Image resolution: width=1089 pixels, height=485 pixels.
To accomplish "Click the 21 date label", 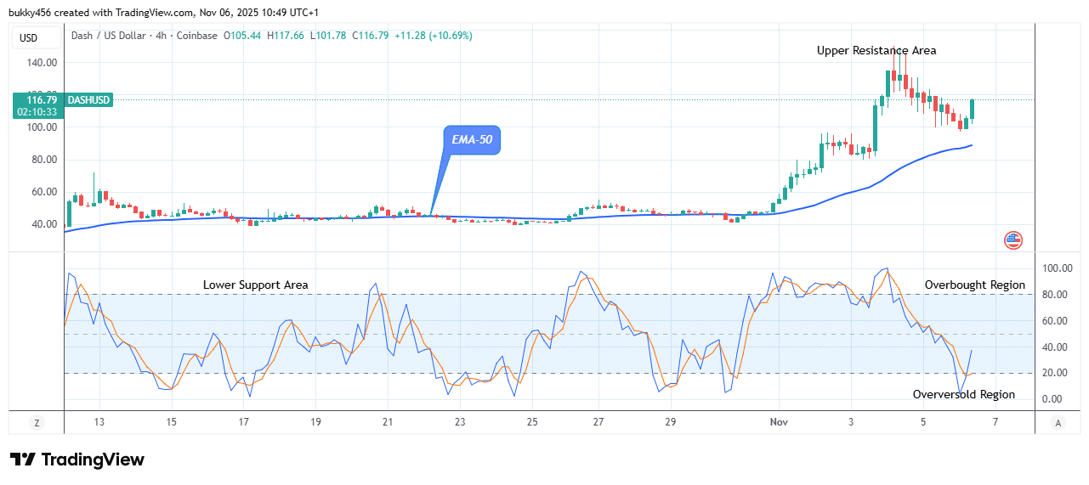I will click(388, 422).
